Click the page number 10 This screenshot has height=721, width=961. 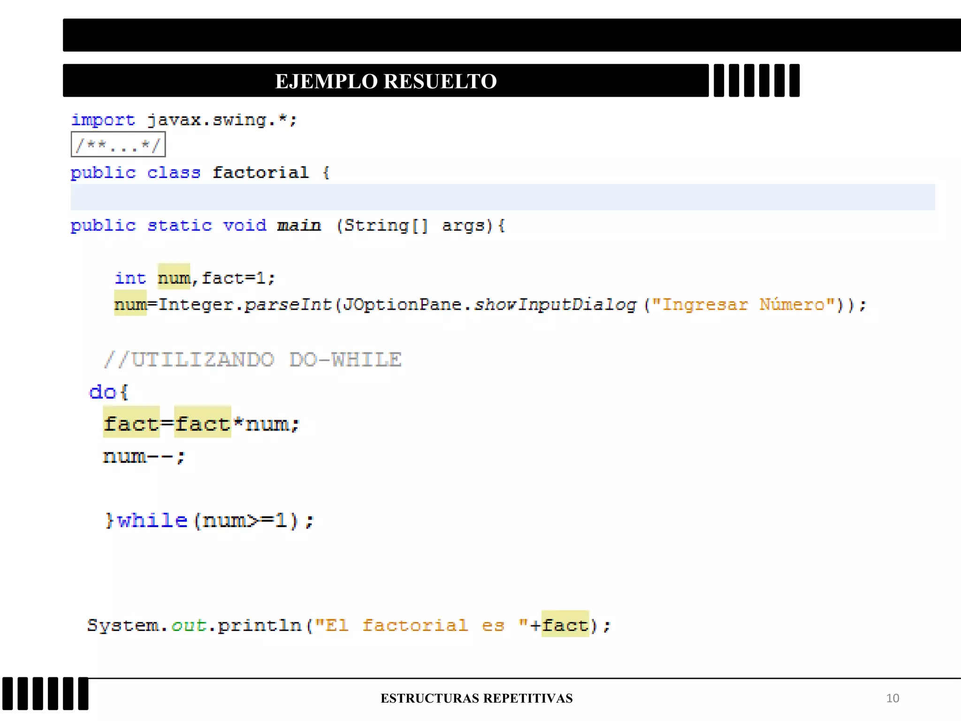(892, 698)
